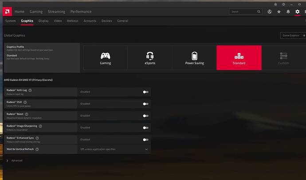Show help for Radeon Image Sharpening
This screenshot has width=306, height=180.
tap(40, 126)
